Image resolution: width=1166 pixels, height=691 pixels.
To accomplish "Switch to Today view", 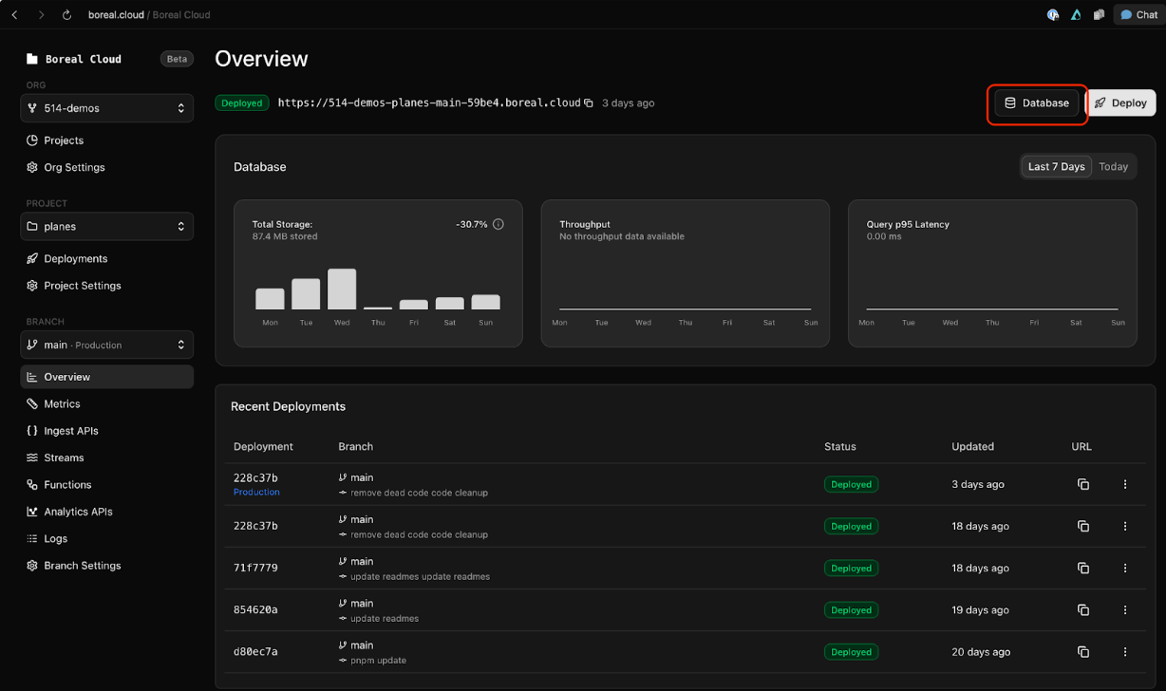I will [x=1113, y=166].
